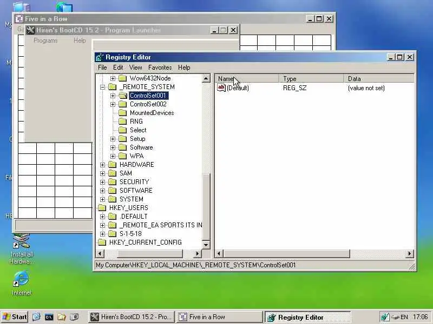The width and height of the screenshot is (433, 324).
Task: Expand the Software subkey under _REMOTE_SYSTEM
Action: (113, 147)
